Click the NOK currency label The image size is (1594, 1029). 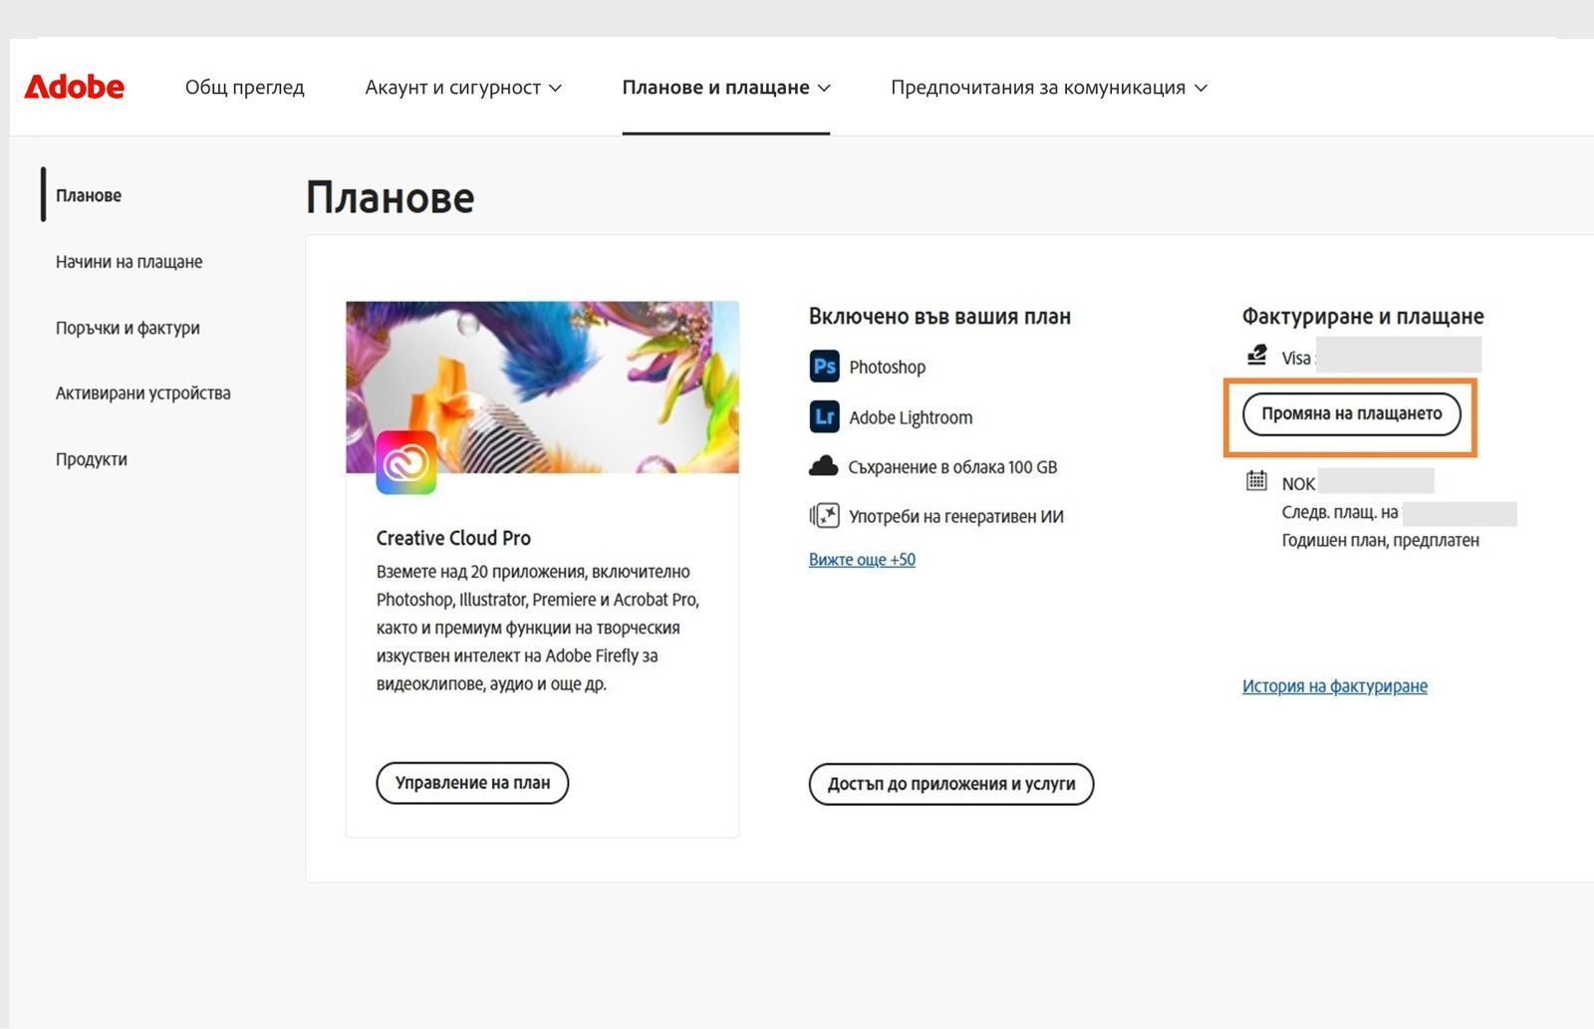click(1298, 484)
